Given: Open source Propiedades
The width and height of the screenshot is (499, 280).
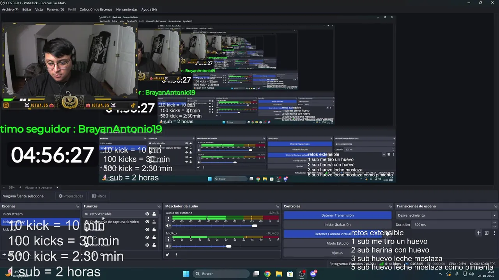Looking at the screenshot, I should [71, 196].
